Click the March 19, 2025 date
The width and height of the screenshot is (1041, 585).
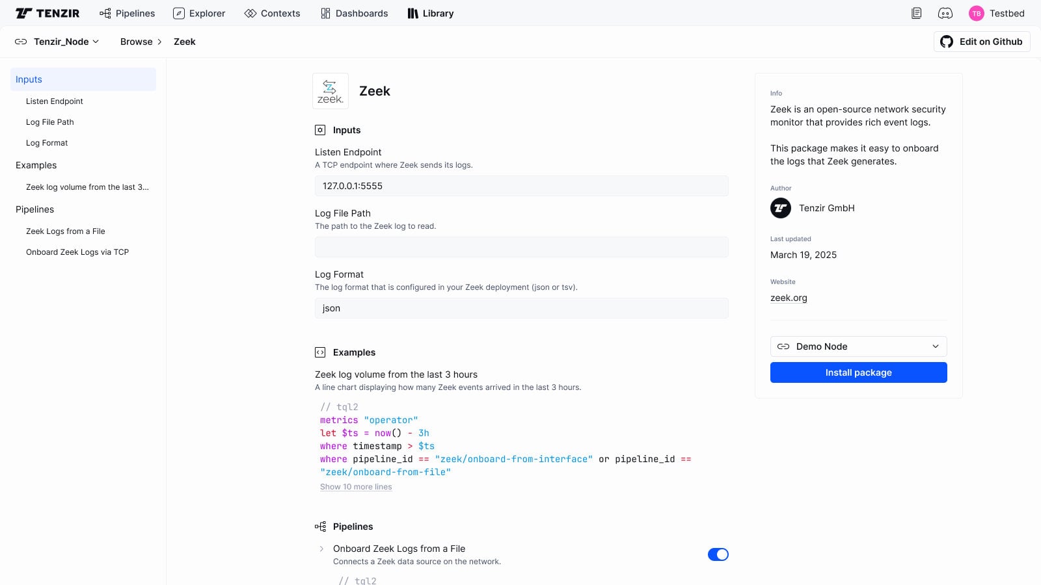(804, 255)
